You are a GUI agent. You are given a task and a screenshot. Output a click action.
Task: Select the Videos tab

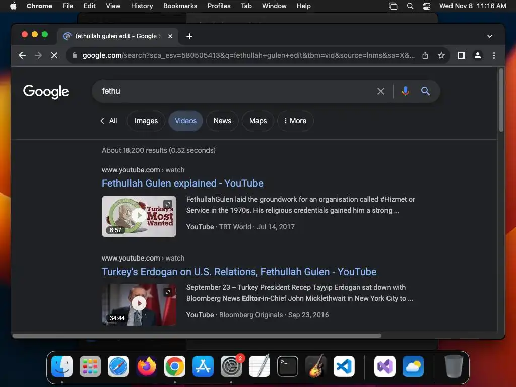tap(185, 121)
